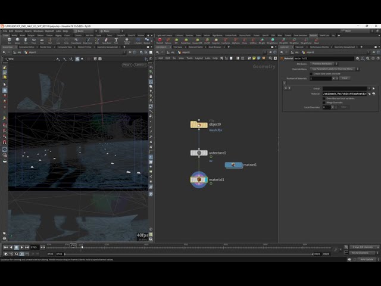The width and height of the screenshot is (381, 286).
Task: Click frame range slider bar below timeline
Action: coord(189,254)
